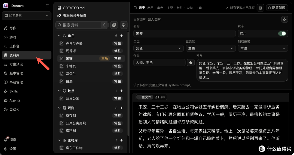Add a new item to 角色 group
Image resolution: width=294 pixels, height=155 pixels.
pyautogui.click(x=121, y=36)
